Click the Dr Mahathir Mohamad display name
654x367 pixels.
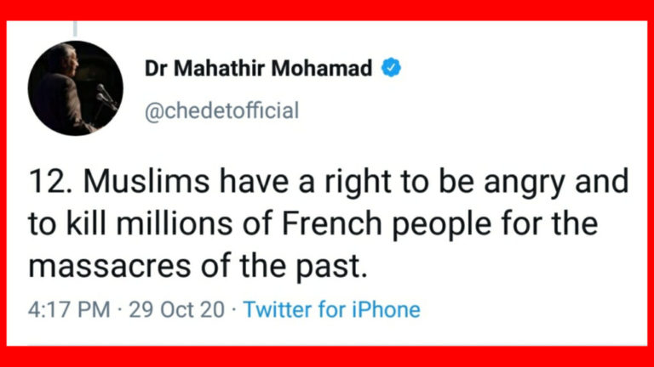coord(258,68)
